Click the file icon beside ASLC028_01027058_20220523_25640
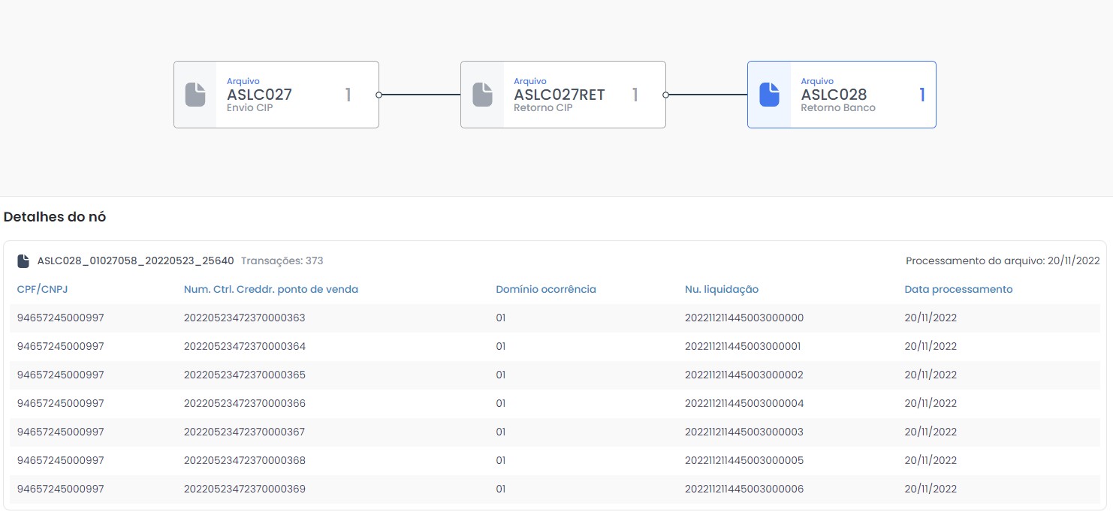 [23, 261]
